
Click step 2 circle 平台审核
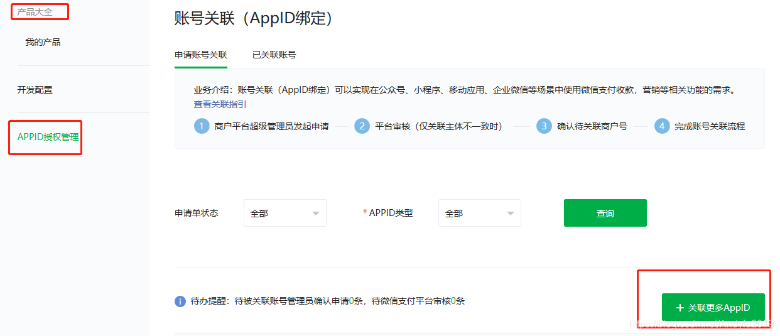362,126
